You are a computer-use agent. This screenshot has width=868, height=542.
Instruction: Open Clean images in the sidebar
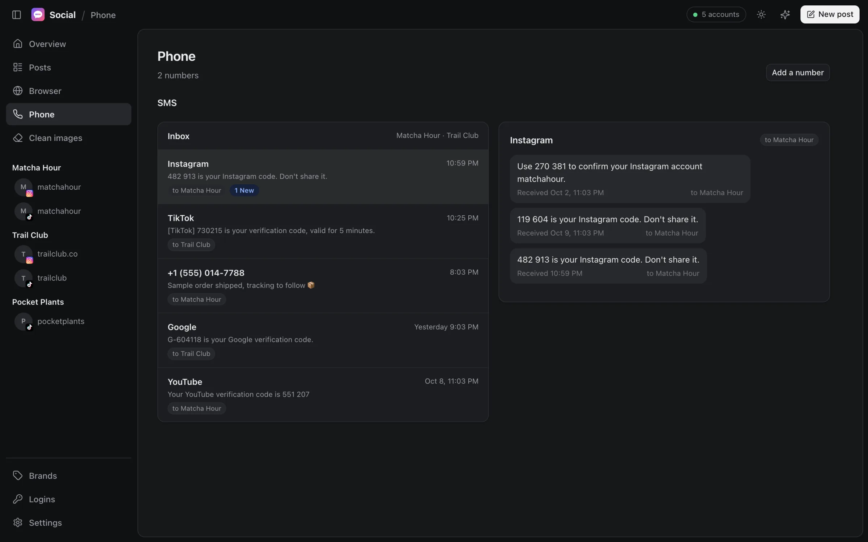point(69,138)
